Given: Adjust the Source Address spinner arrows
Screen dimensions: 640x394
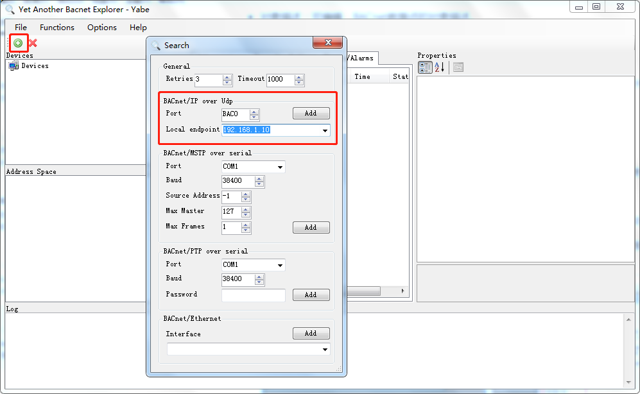Looking at the screenshot, I should point(246,196).
